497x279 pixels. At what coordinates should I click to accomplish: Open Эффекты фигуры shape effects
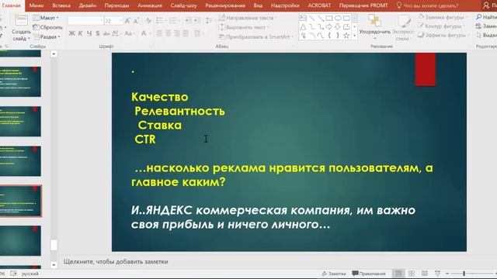click(x=443, y=36)
